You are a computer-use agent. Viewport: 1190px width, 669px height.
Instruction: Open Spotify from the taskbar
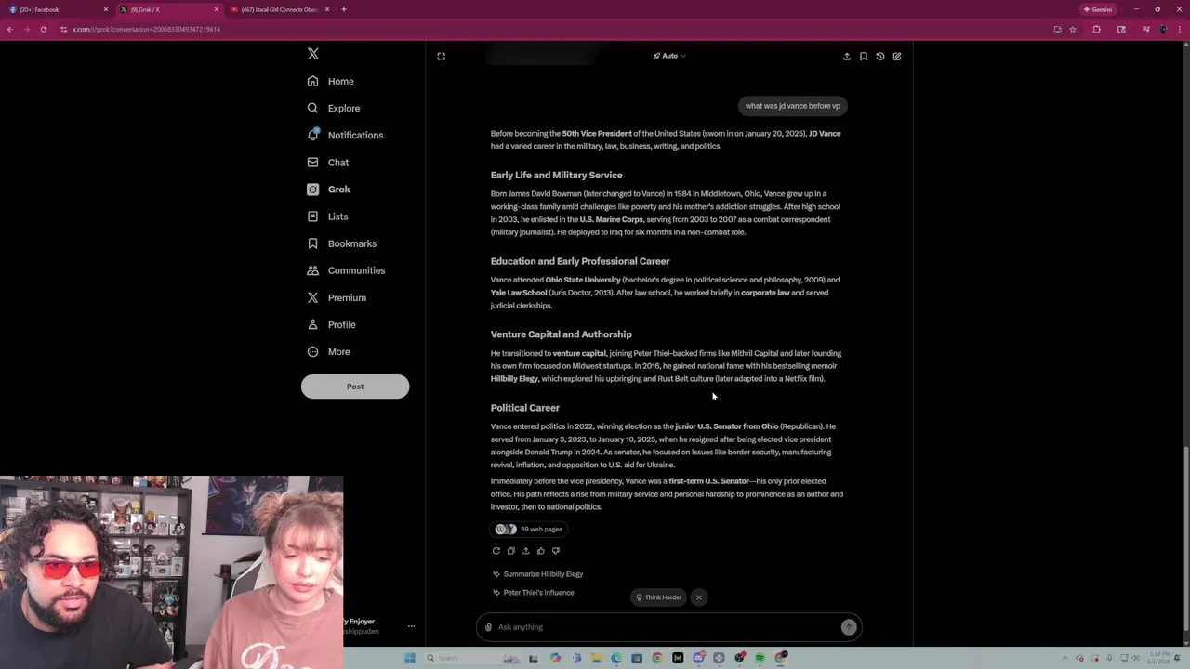[x=760, y=658]
